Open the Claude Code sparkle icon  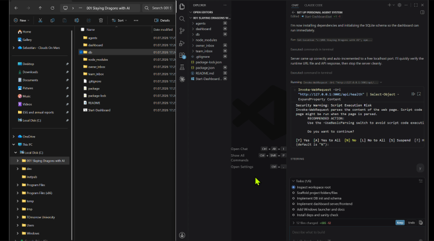pyautogui.click(x=182, y=79)
